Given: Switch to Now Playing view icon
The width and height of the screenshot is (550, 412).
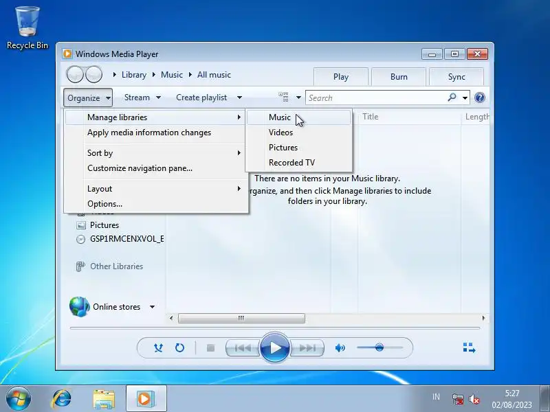Looking at the screenshot, I should pyautogui.click(x=469, y=347).
